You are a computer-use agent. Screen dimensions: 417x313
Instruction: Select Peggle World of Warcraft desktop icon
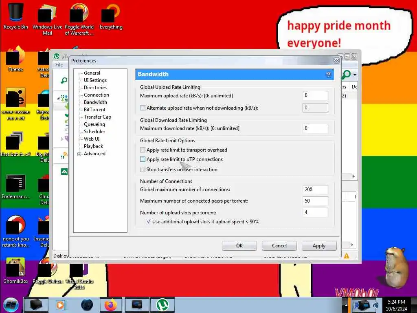79,19
